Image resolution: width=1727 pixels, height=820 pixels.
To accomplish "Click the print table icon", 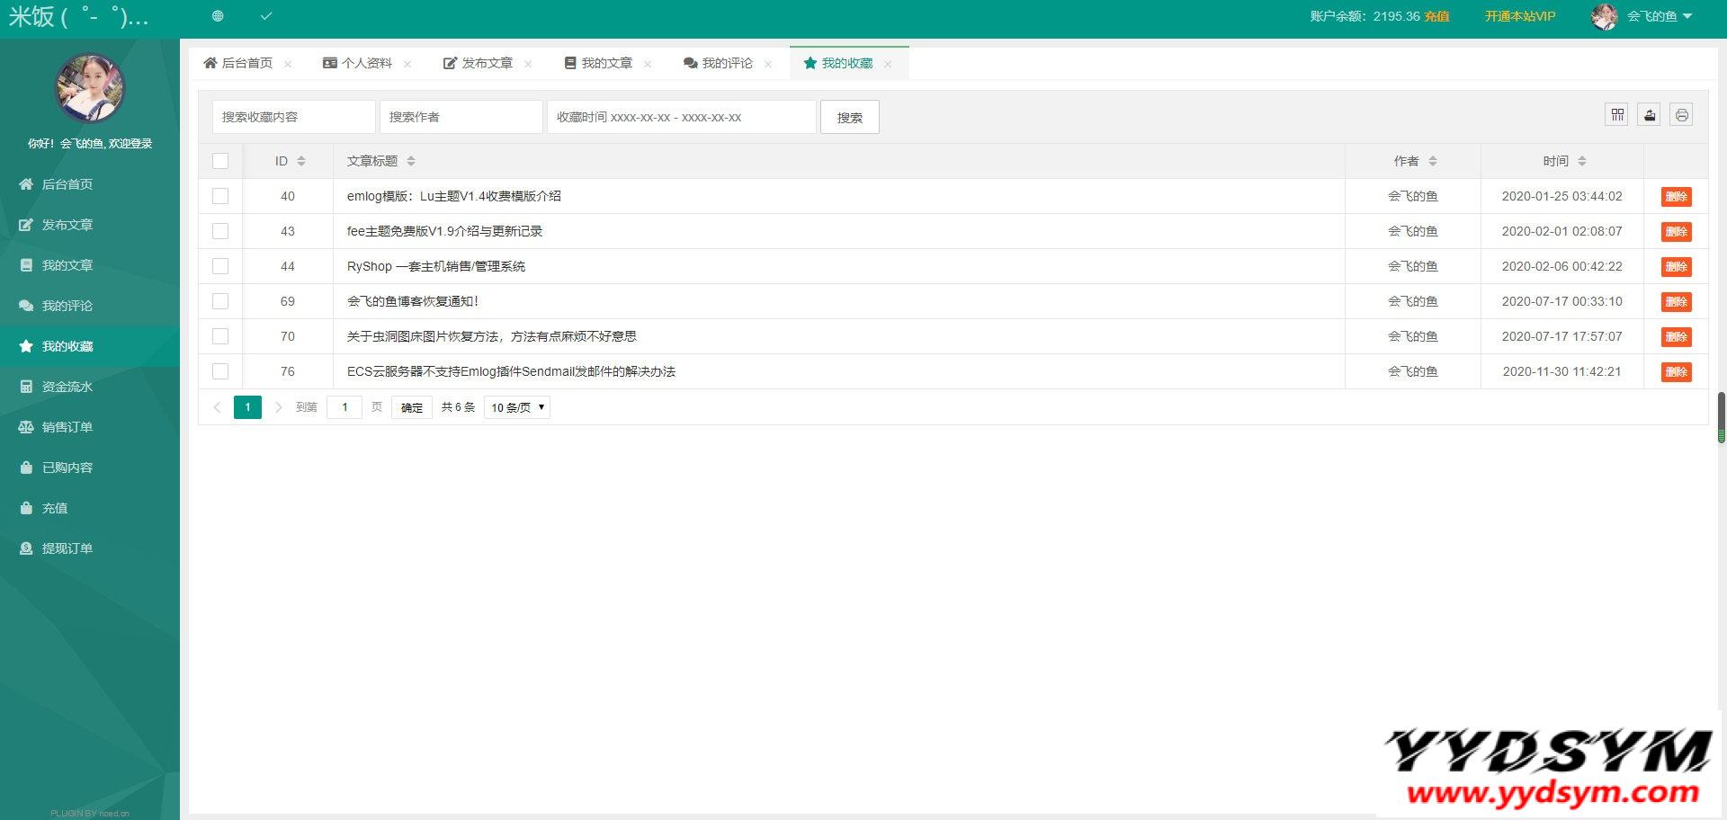I will (x=1681, y=115).
